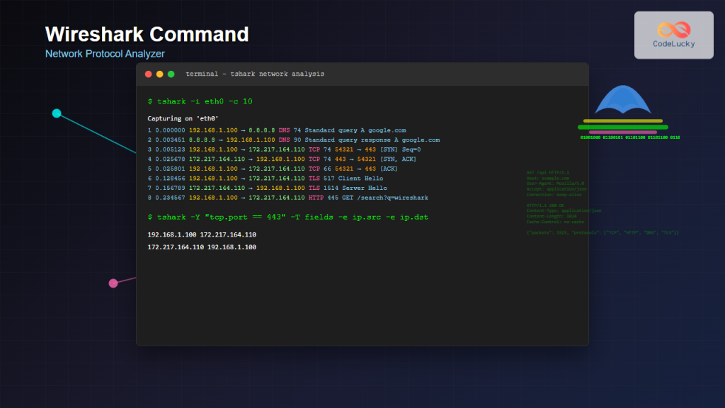Viewport: 725px width, 408px height.
Task: Click the pink network node dot
Action: coord(113,283)
